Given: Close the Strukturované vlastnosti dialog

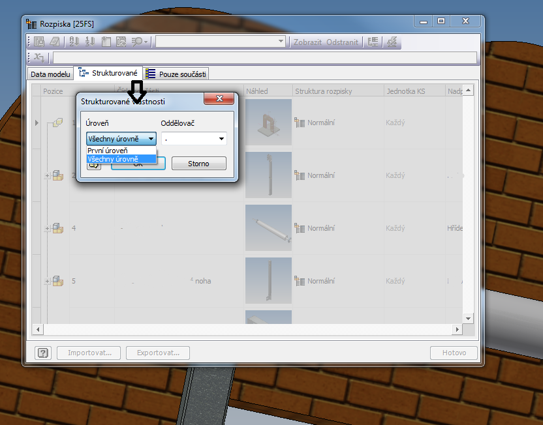Looking at the screenshot, I should tap(219, 98).
